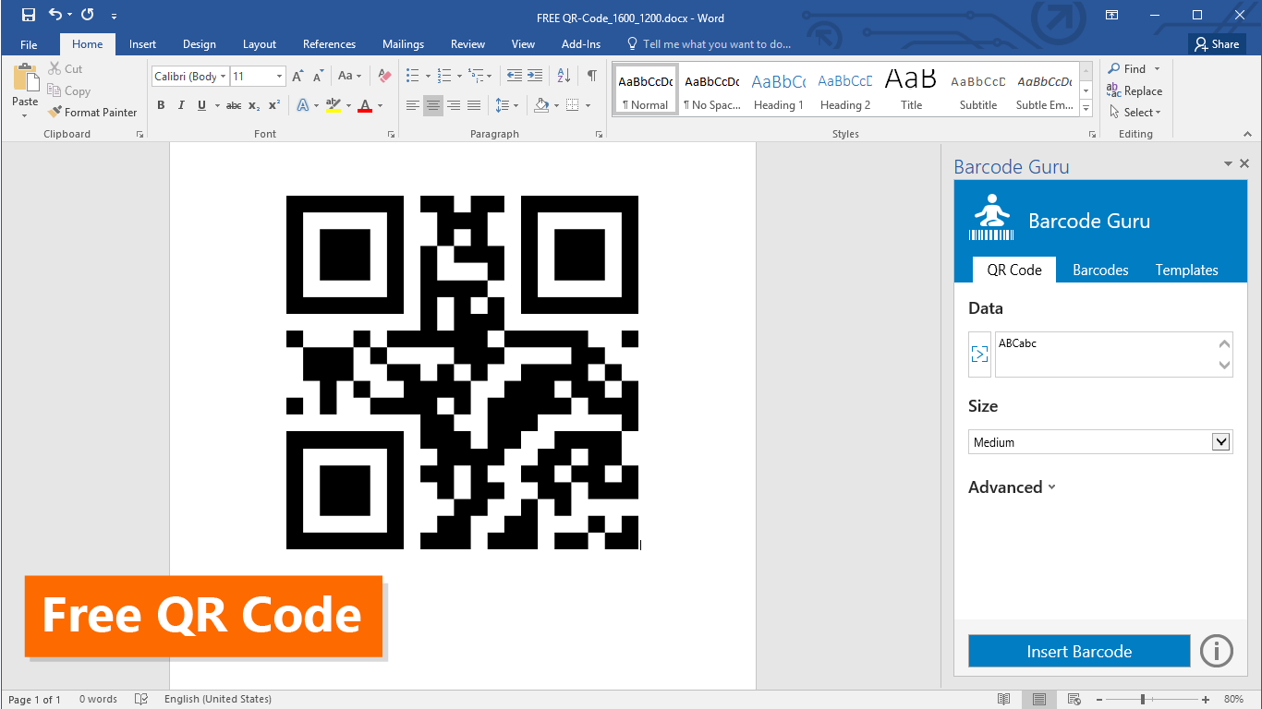Open Replace in the Editing group

(1135, 90)
